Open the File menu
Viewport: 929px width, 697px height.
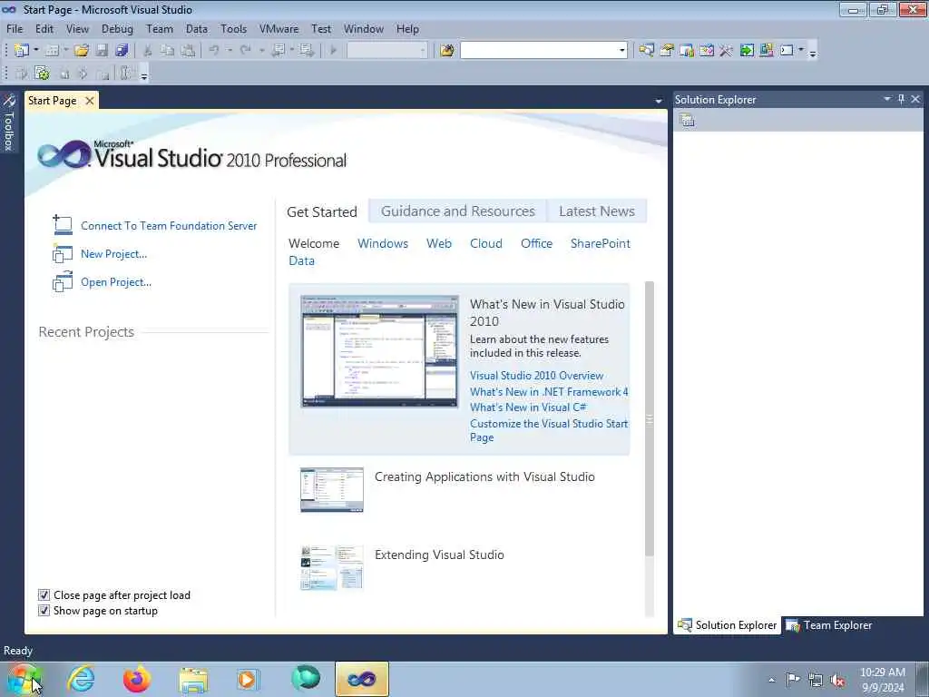(15, 28)
